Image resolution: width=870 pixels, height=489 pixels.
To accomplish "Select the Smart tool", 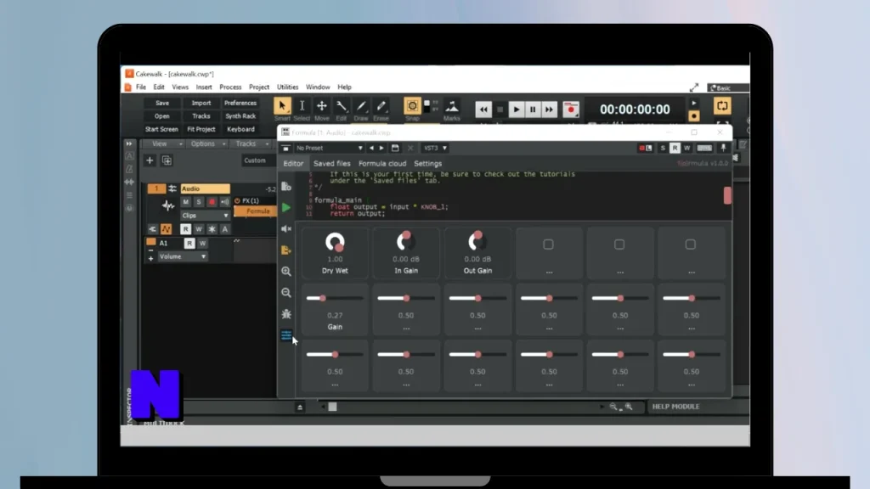I will click(x=282, y=106).
